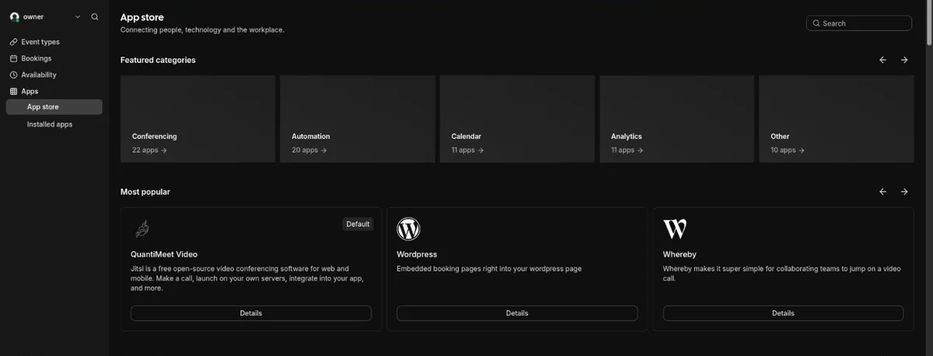Open the Analytics category card
This screenshot has height=356, width=933.
[676, 119]
